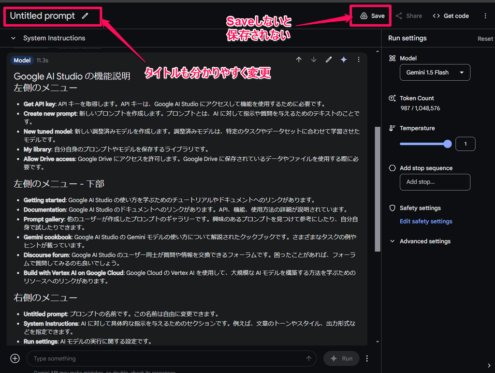This screenshot has width=495, height=373.
Task: Open the options menu beside Run
Action: (367, 358)
